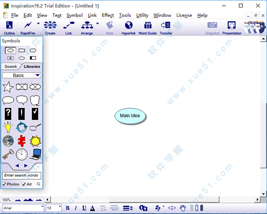Click the Word Guide icon
The height and width of the screenshot is (214, 267).
(147, 27)
